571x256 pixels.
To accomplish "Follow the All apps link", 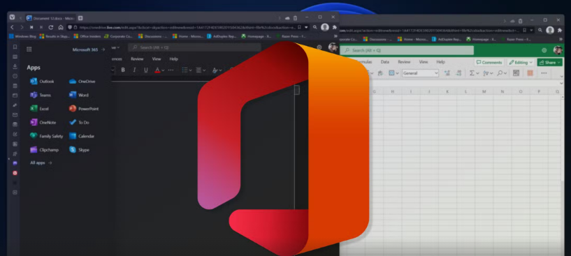I will (x=41, y=163).
